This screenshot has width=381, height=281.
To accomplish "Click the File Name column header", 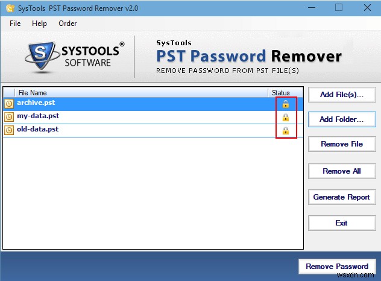I will (x=142, y=93).
